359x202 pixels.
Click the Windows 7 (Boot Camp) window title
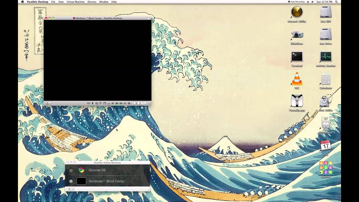click(99, 18)
